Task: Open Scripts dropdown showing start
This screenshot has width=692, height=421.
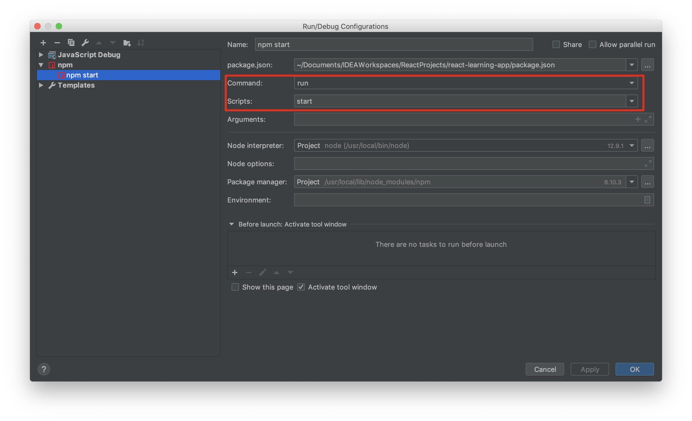Action: [631, 101]
